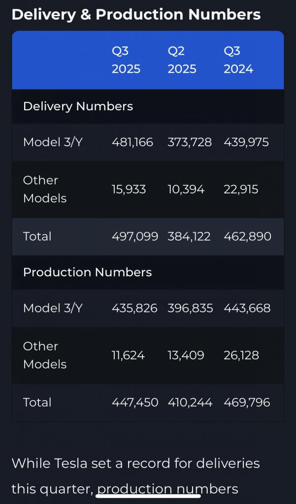Click the "While Tesla set a record" paragraph
Image resolution: width=296 pixels, height=504 pixels.
tap(135, 463)
